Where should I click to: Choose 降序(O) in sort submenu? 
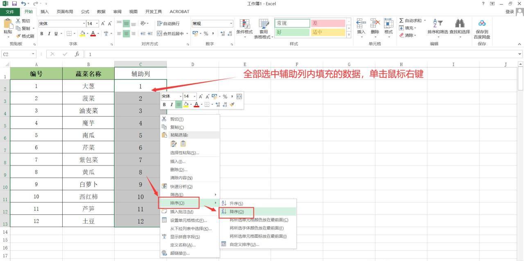coord(257,212)
